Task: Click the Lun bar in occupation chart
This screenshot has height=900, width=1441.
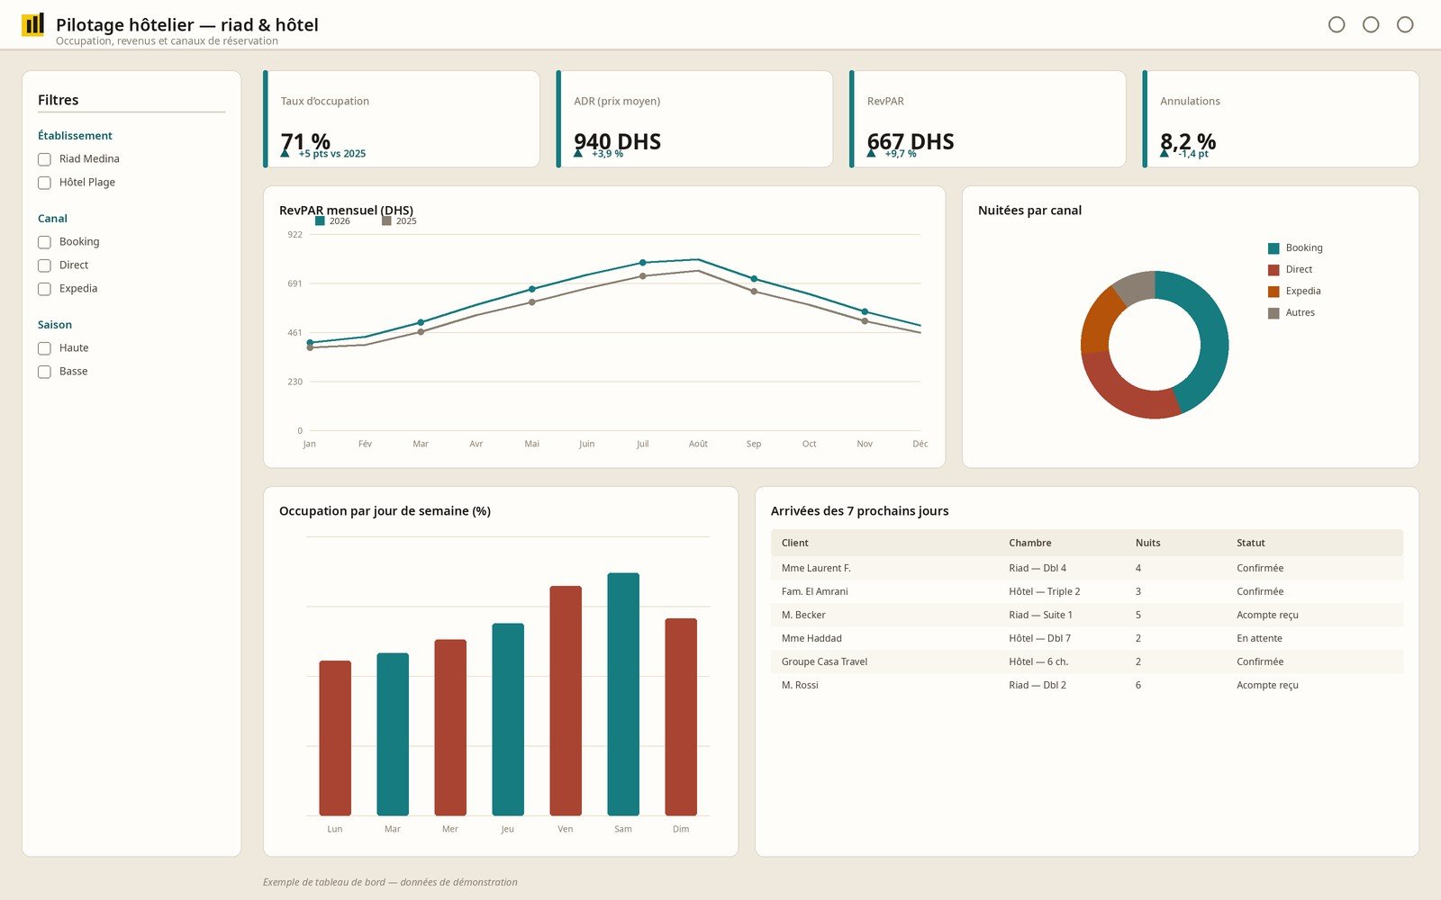Action: point(335,738)
